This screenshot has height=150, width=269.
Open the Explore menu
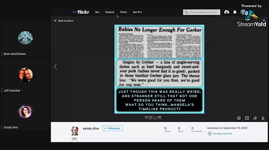(109, 12)
